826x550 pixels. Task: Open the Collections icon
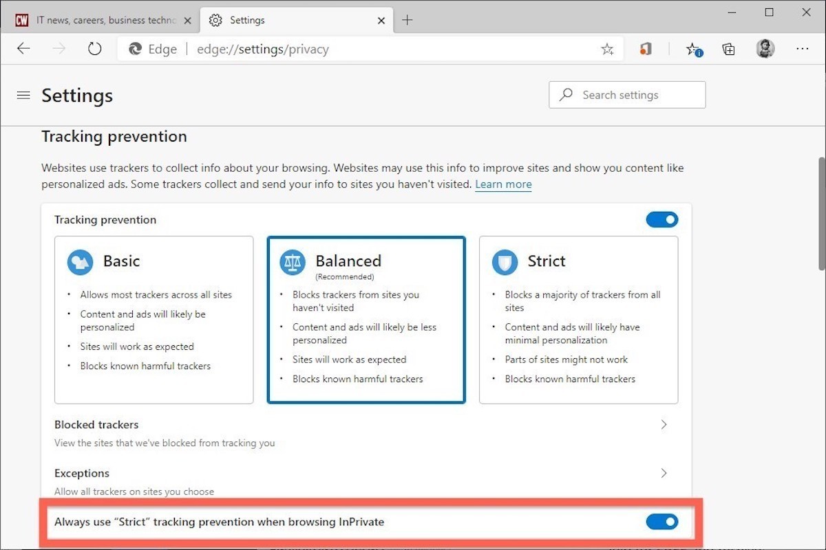(x=728, y=49)
